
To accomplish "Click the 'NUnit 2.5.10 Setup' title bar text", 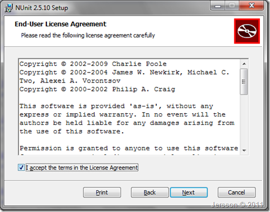I will click(x=42, y=8).
